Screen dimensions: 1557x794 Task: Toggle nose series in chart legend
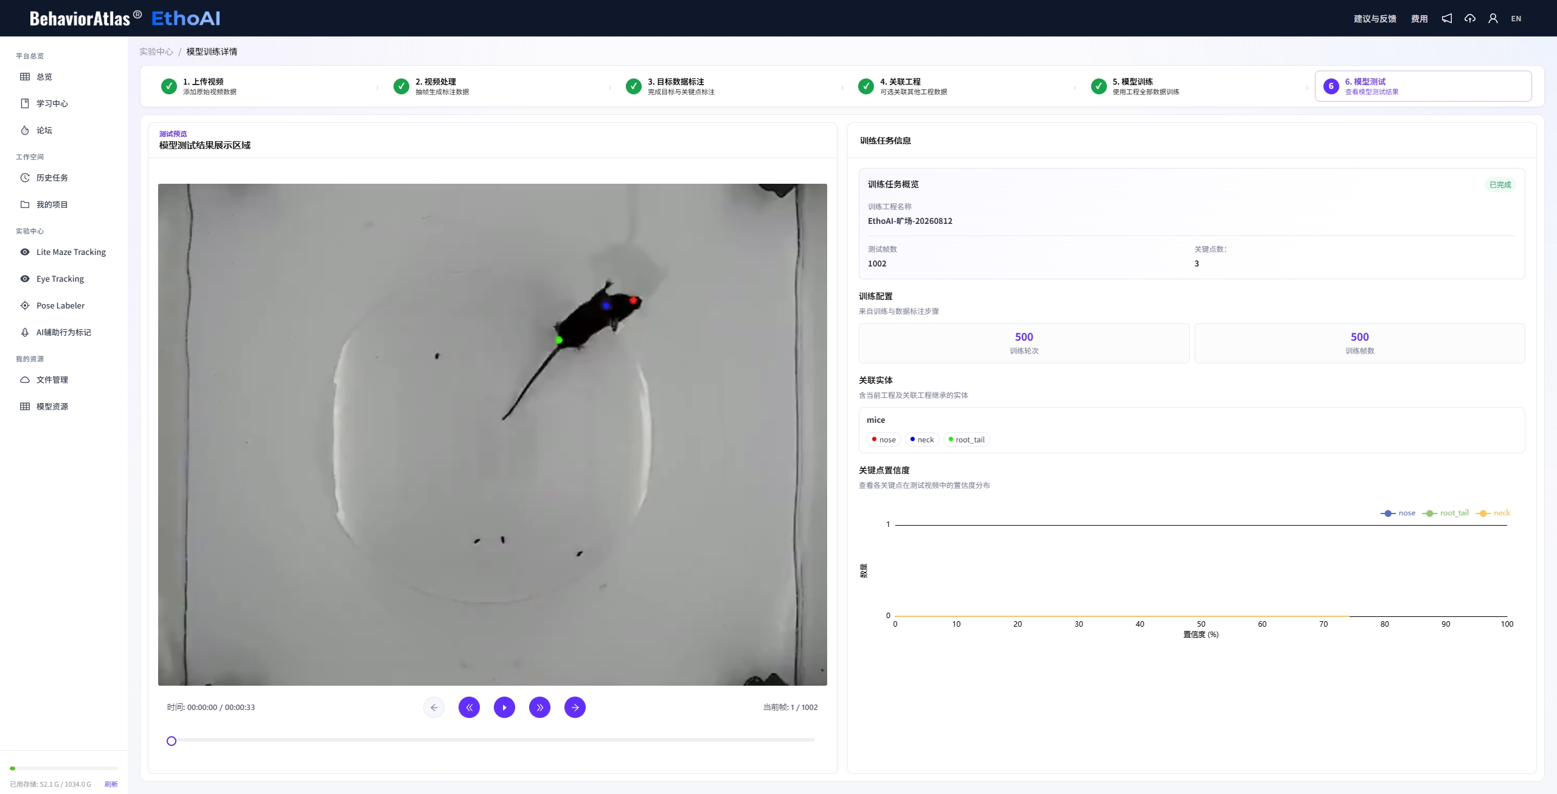(x=1398, y=513)
